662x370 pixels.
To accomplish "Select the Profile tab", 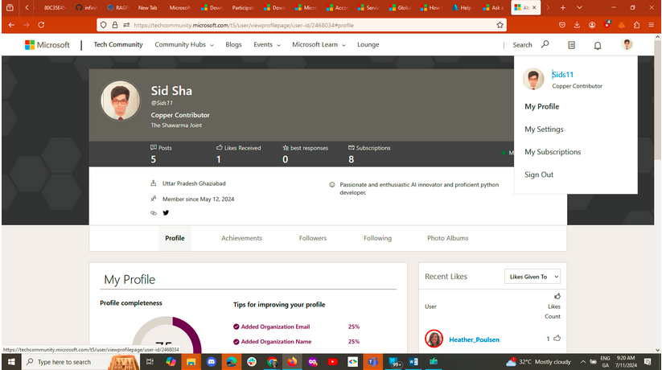I will (175, 238).
